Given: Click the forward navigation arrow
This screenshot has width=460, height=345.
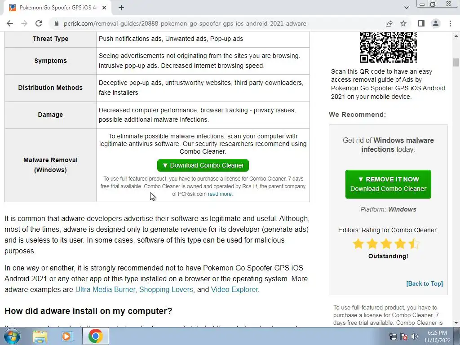Looking at the screenshot, I should [x=24, y=23].
